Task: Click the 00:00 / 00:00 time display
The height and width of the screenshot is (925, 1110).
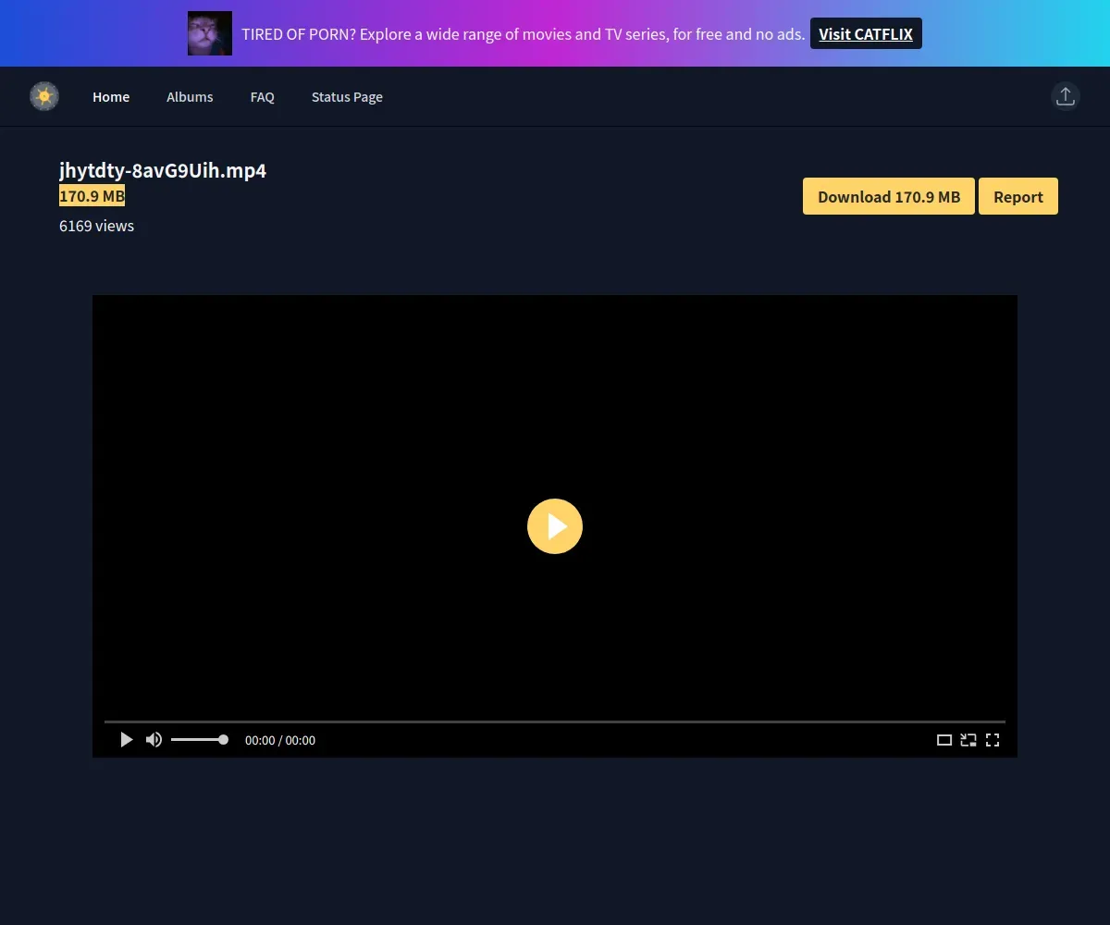Action: 280,740
